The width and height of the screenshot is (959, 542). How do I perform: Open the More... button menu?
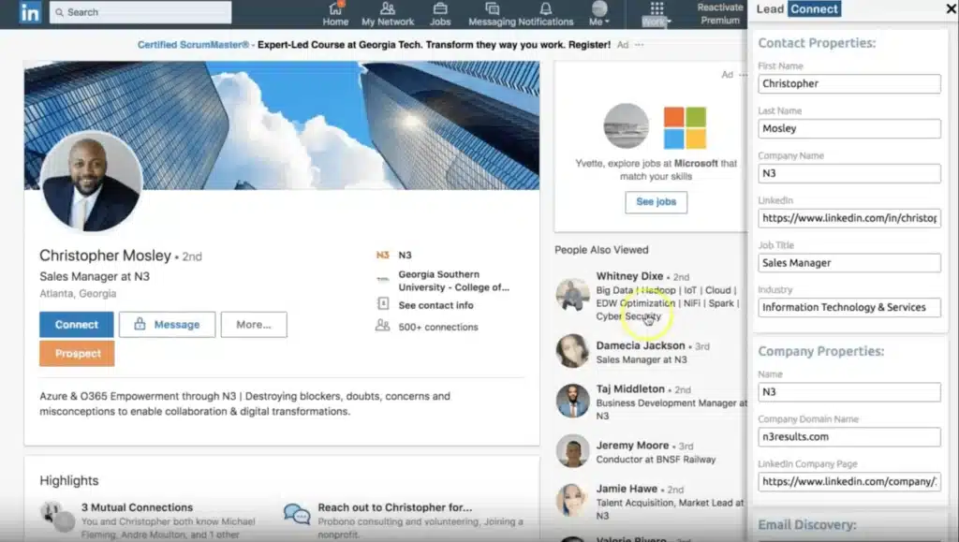click(254, 325)
